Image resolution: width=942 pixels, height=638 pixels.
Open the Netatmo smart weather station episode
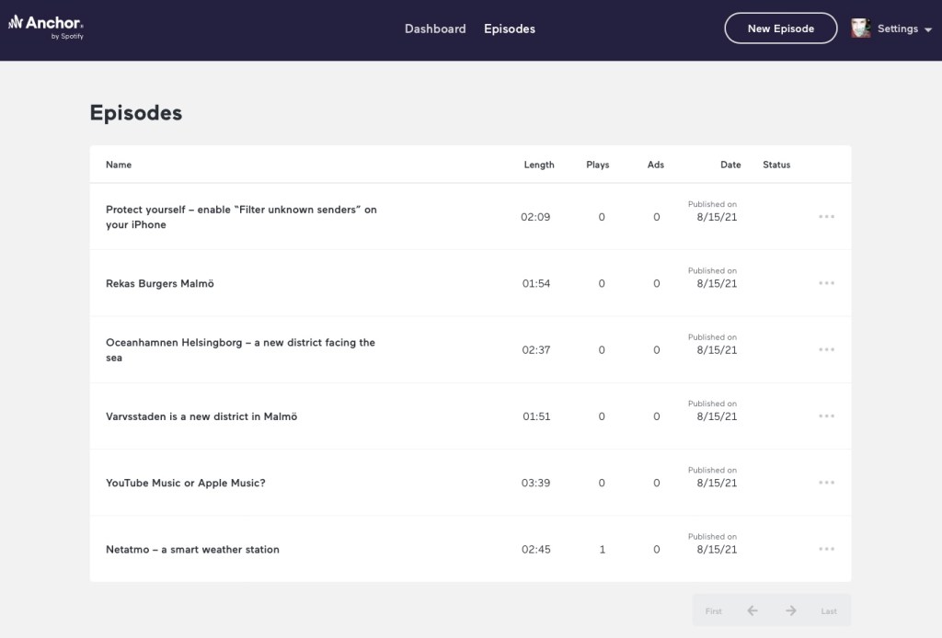coord(191,549)
